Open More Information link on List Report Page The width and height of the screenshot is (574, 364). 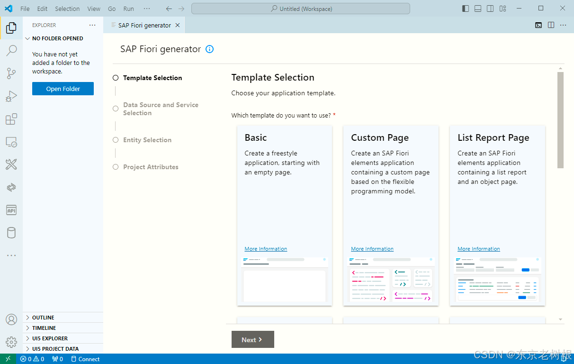point(479,249)
